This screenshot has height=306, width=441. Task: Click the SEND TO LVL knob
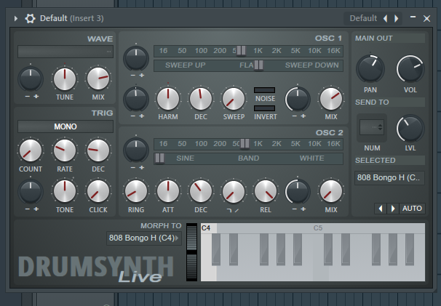[410, 128]
